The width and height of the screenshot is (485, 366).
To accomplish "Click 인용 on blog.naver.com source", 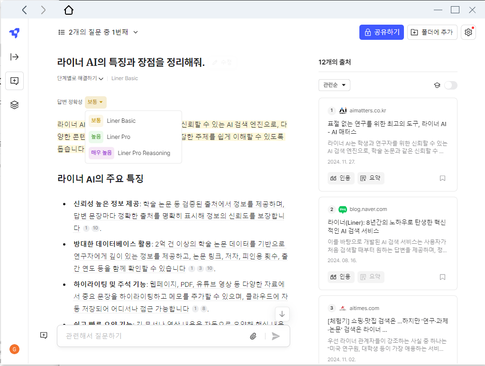I will tap(340, 277).
